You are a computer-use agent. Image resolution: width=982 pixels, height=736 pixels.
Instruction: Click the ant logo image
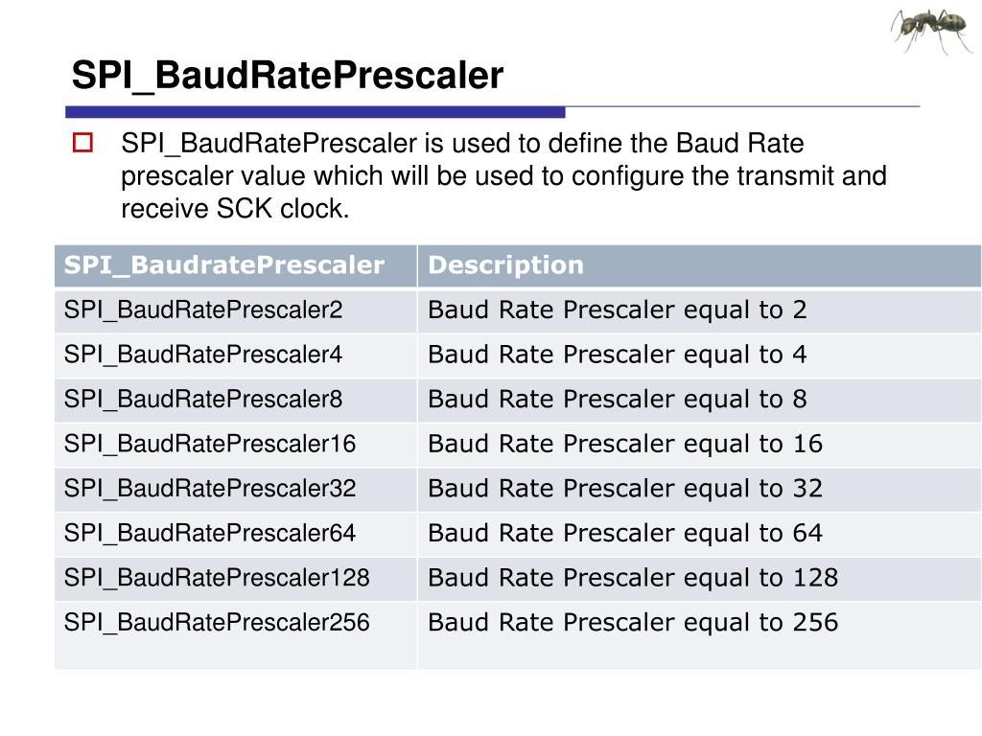pyautogui.click(x=932, y=30)
